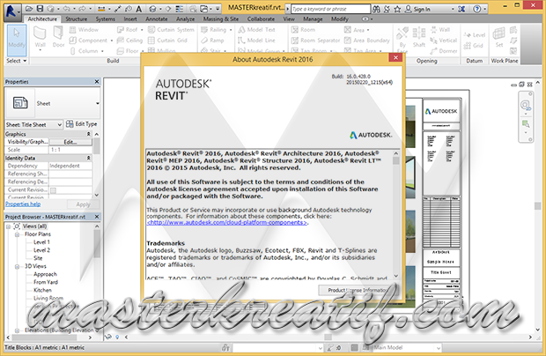The height and width of the screenshot is (356, 546).
Task: Click the Level datum tool
Action: (x=475, y=35)
